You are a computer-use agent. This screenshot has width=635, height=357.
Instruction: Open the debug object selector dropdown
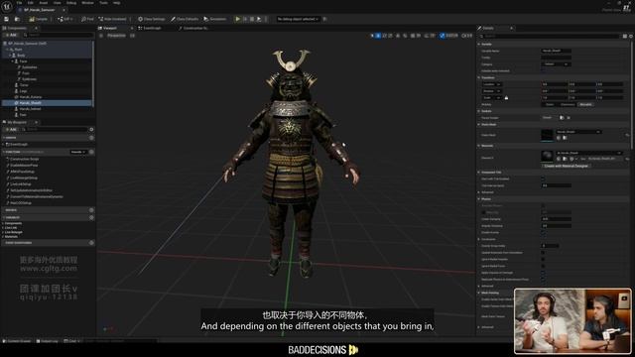pos(298,19)
